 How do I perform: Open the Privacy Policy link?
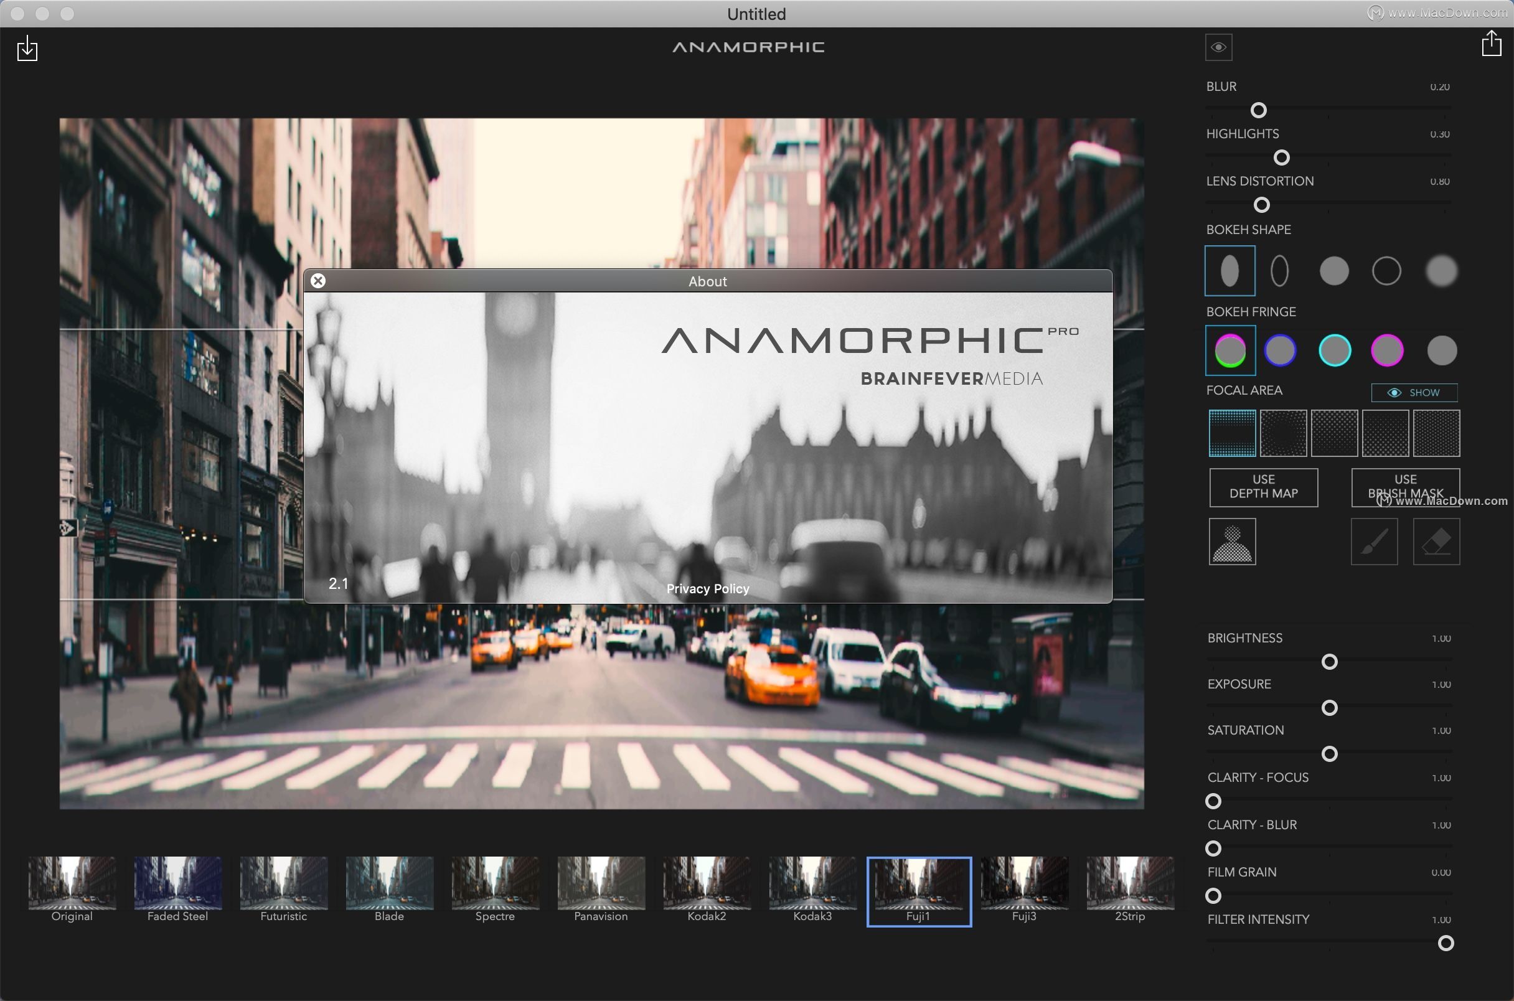pyautogui.click(x=708, y=589)
